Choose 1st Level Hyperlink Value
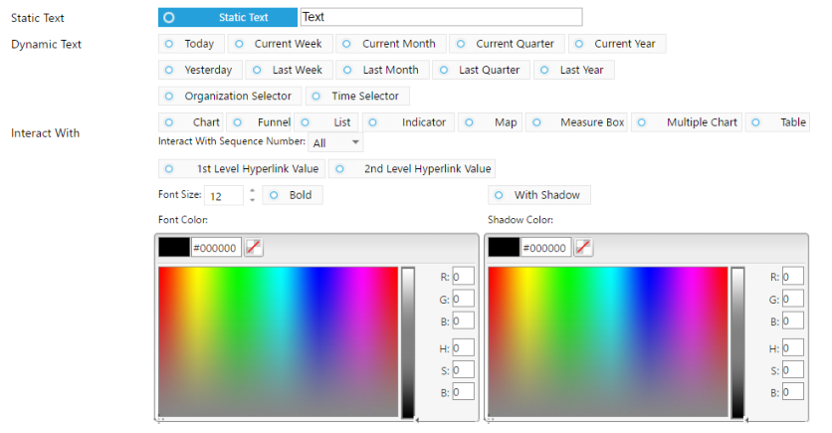Screen dimensions: 832x433 (x=242, y=169)
